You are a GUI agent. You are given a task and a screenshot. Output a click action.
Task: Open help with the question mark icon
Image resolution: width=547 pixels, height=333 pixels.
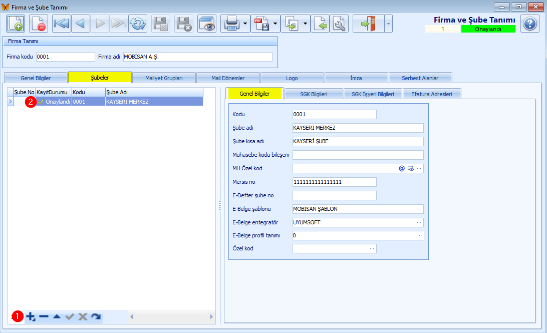click(x=530, y=24)
